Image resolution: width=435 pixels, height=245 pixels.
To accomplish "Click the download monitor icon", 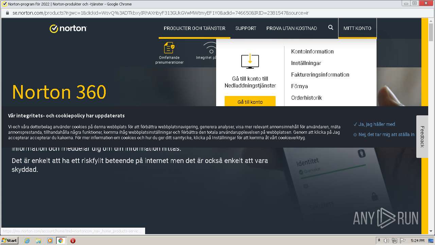I will (250, 61).
